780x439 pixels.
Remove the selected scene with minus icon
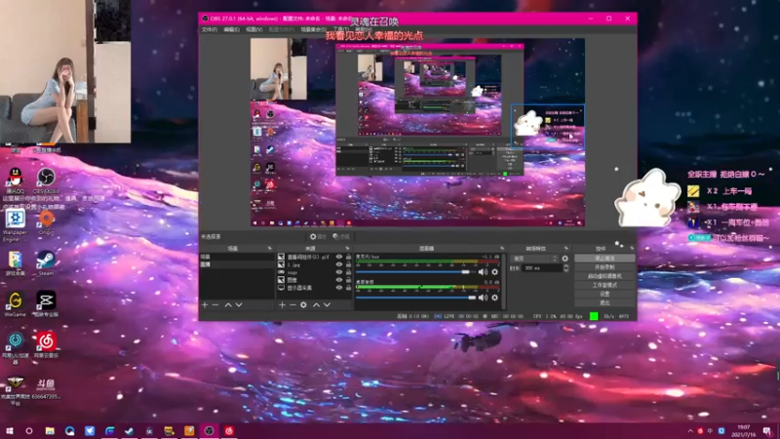click(x=215, y=304)
